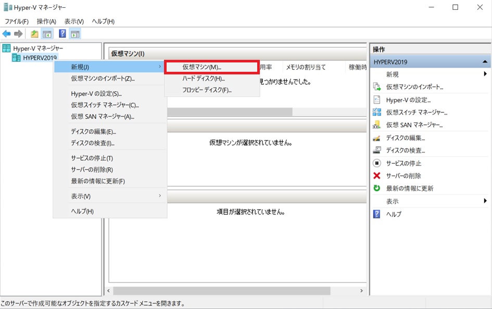Select サーバーの削除(R) in context menu

(x=109, y=170)
